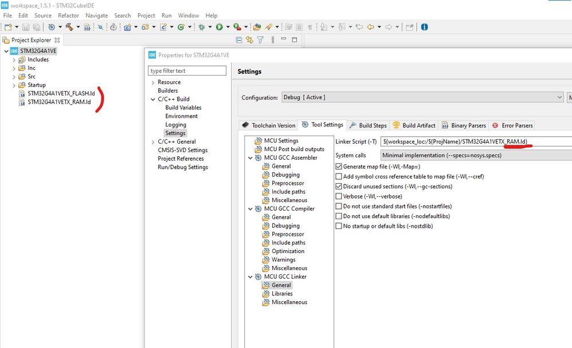Image resolution: width=572 pixels, height=348 pixels.
Task: Minimize the Project Explorer panel
Action: click(284, 38)
